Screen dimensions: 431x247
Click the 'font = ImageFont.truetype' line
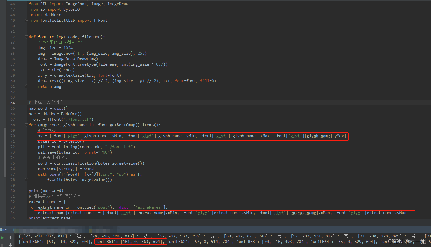tap(103, 64)
